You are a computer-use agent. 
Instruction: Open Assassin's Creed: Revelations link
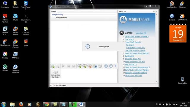point(136,73)
